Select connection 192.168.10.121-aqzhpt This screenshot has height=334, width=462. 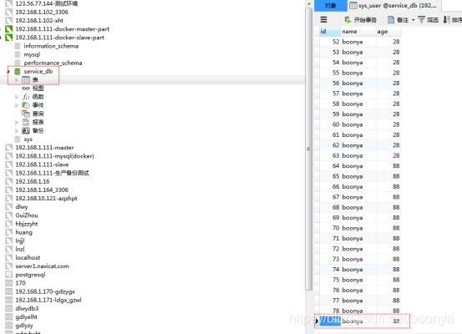tap(46, 199)
